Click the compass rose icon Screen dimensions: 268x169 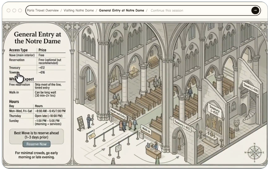(254, 152)
